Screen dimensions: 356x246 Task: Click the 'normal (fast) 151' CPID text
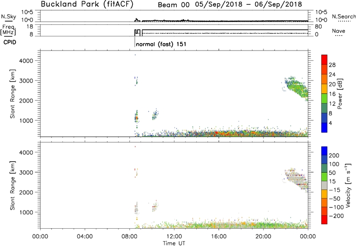161,44
